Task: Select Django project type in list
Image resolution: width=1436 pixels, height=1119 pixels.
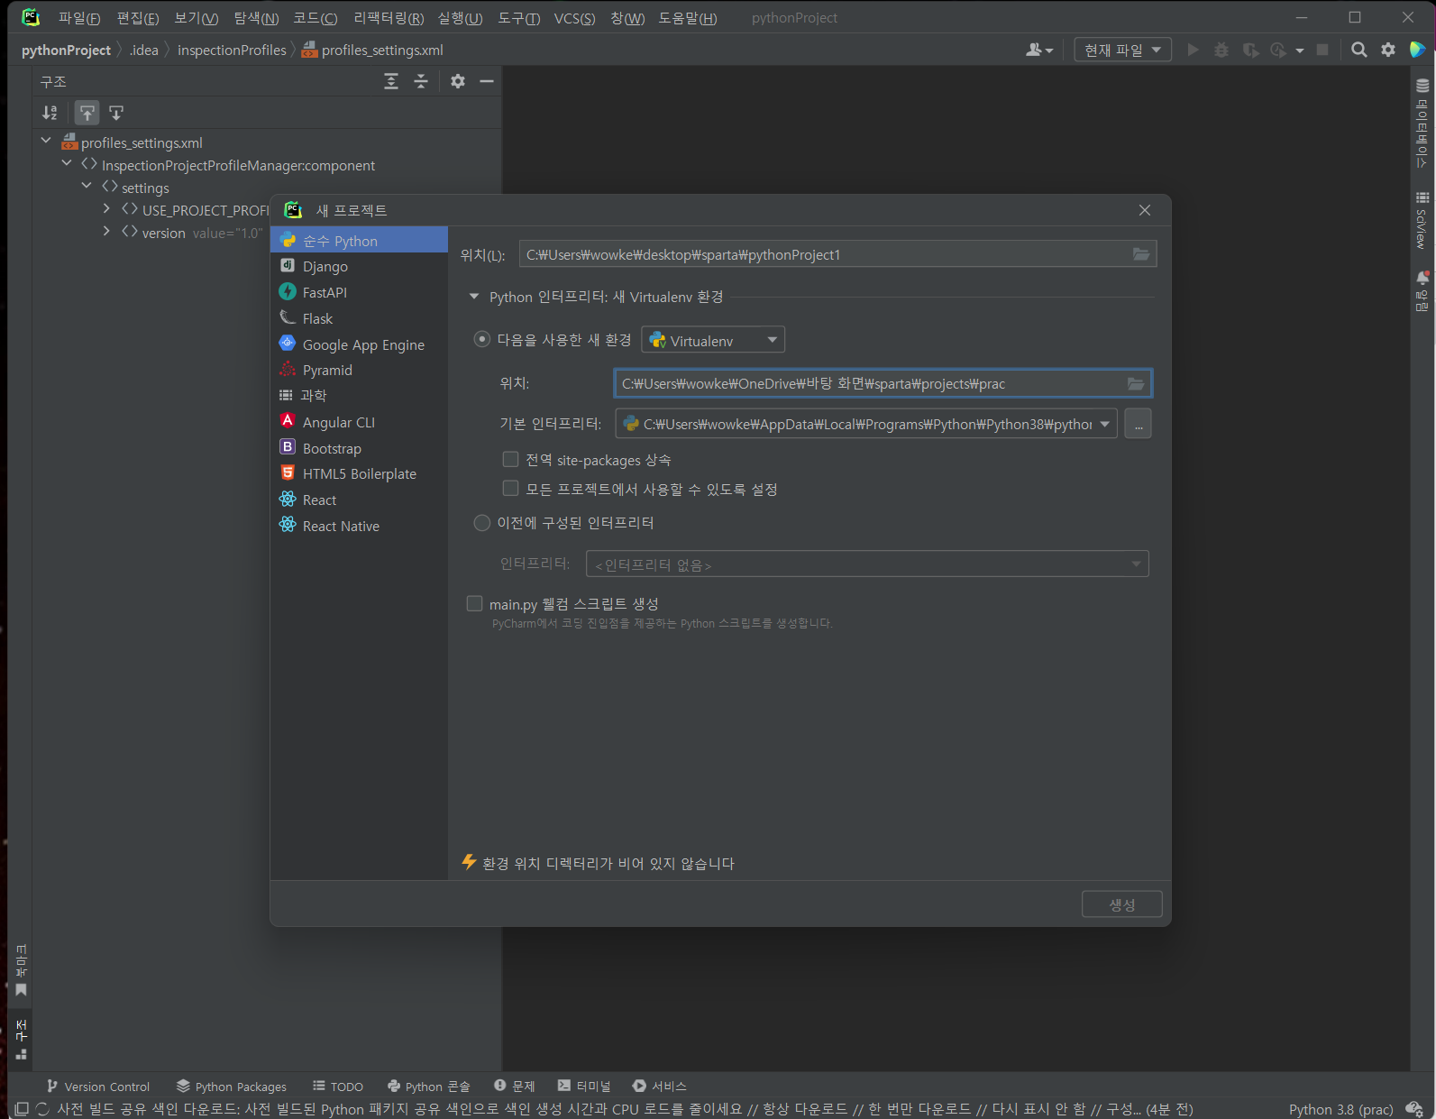Action: 359,266
